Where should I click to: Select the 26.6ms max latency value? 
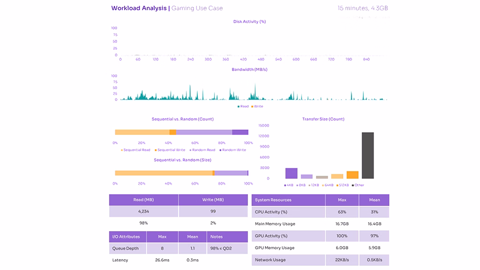[x=162, y=260]
